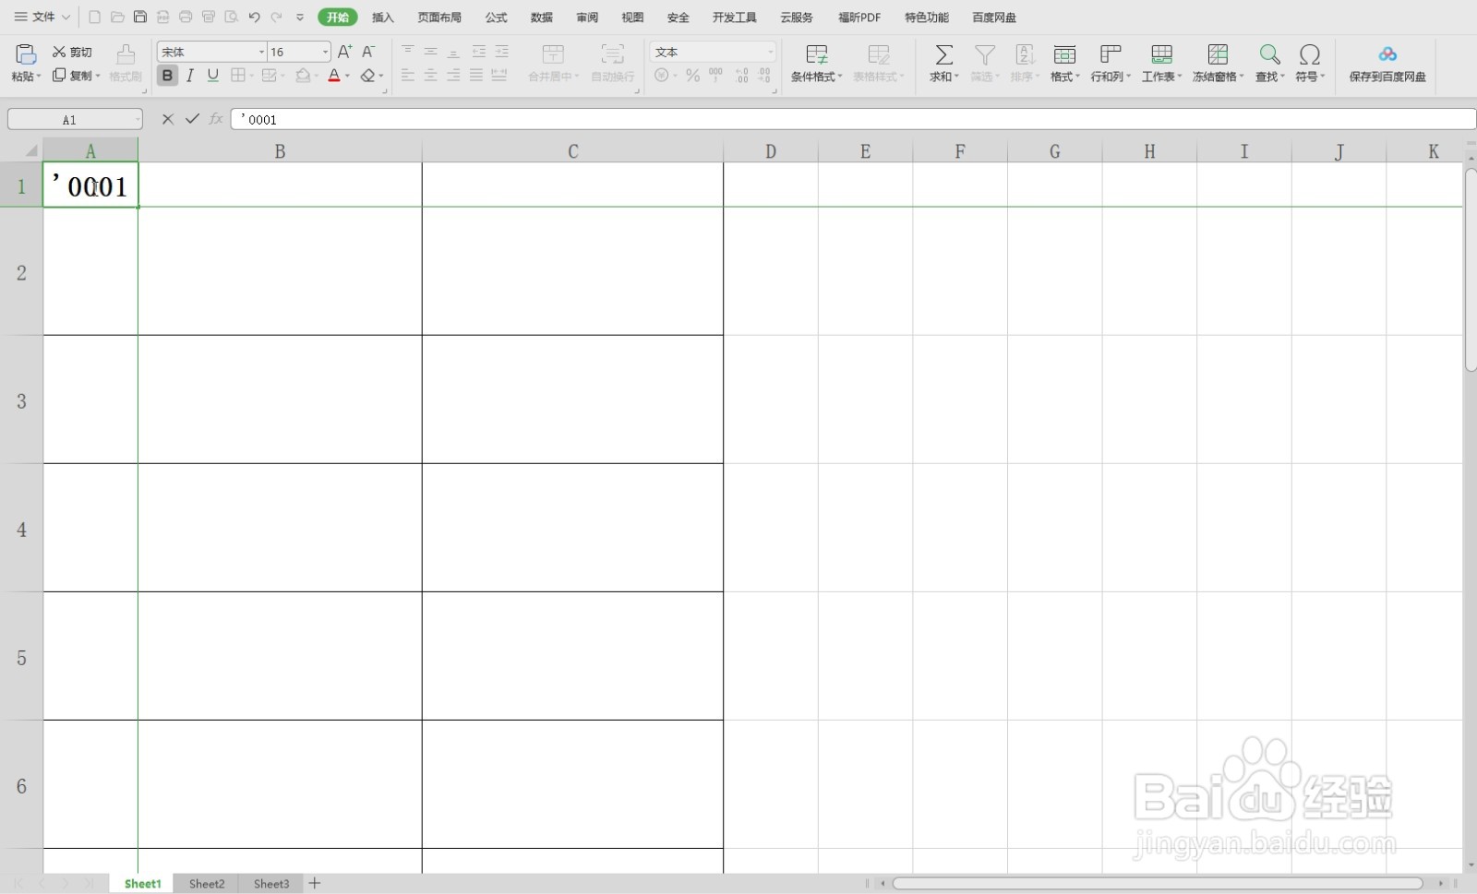Toggle align text left

[408, 76]
